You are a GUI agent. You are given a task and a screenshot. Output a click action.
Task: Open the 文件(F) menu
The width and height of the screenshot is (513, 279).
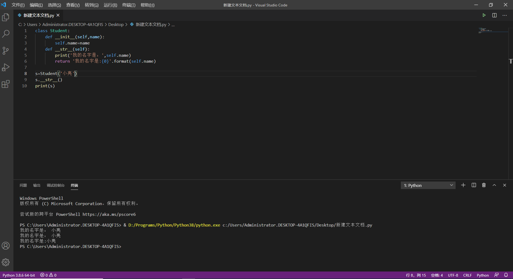coord(18,5)
